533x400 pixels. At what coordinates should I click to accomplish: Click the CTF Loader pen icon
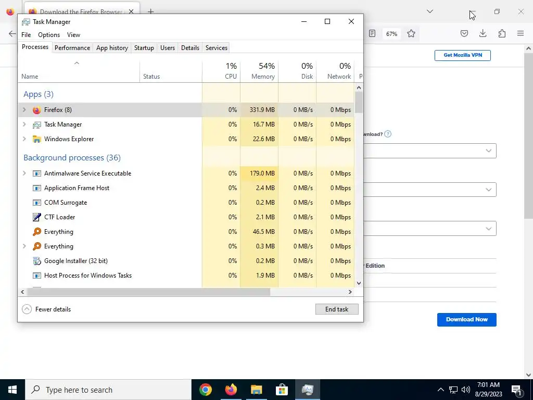(37, 217)
